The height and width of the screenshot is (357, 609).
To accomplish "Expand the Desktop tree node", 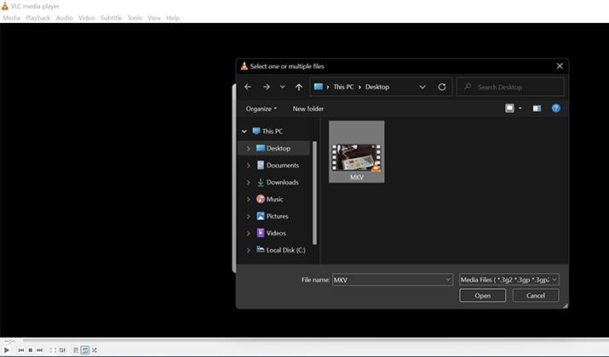I will [248, 149].
